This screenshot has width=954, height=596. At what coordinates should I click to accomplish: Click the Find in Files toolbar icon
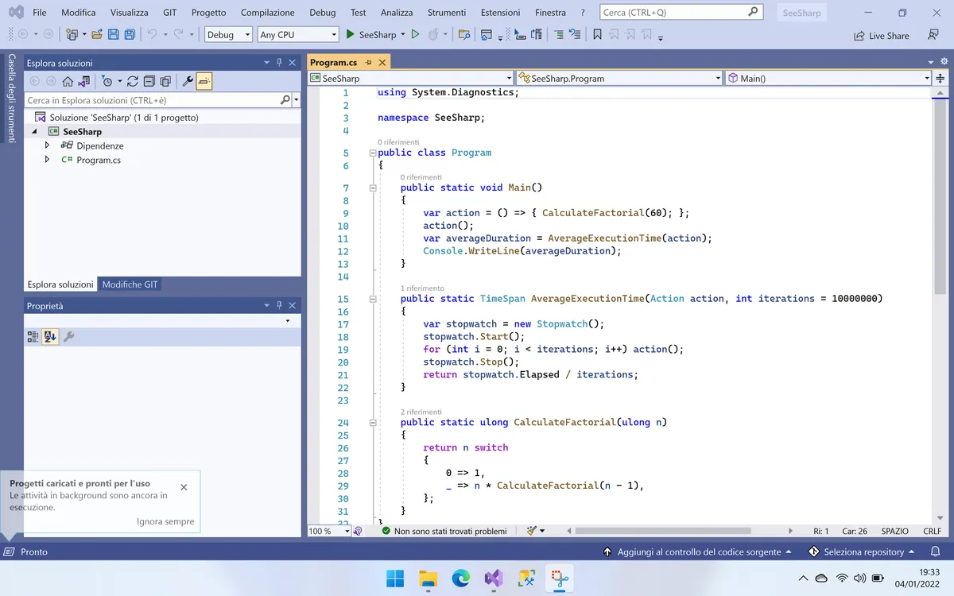(464, 35)
